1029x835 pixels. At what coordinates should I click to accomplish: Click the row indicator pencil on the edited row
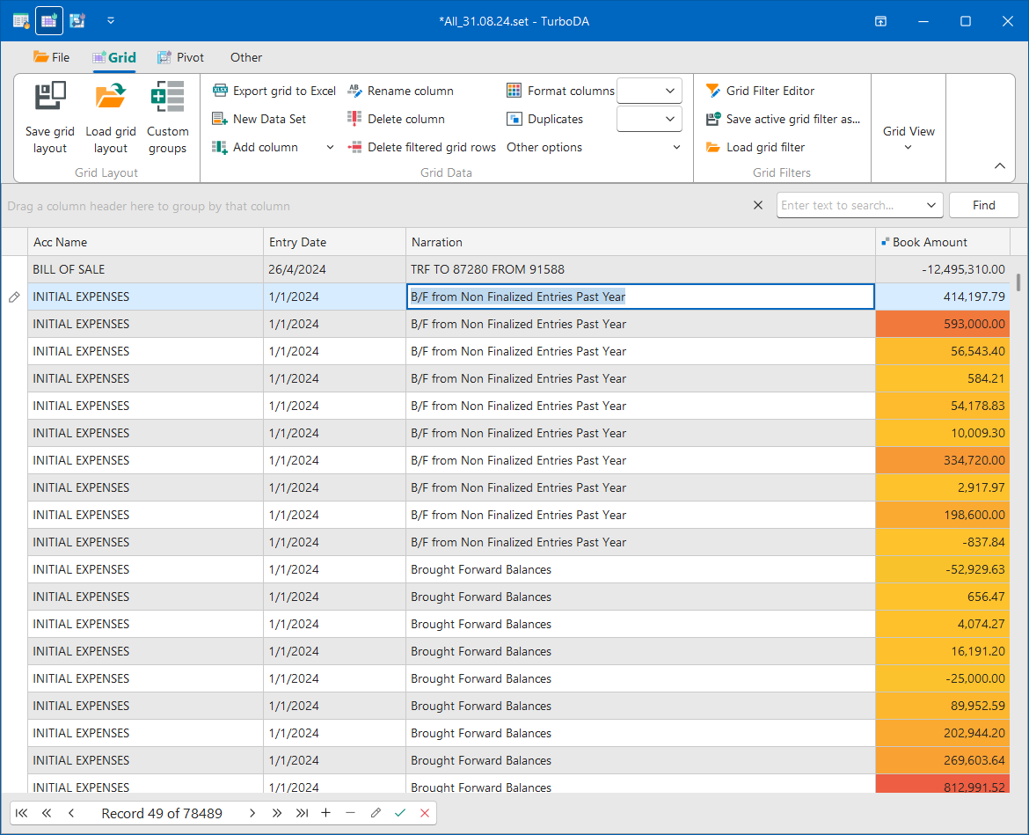pos(14,297)
